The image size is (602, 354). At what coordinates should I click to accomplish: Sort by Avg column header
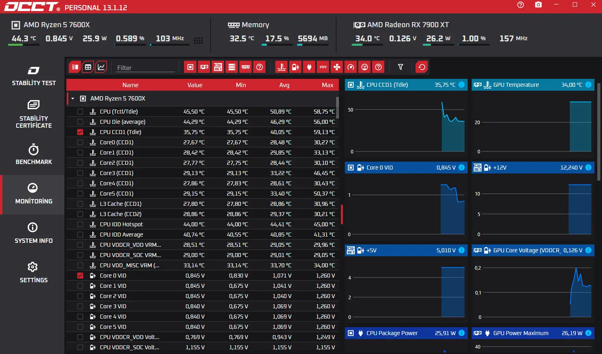pos(284,85)
